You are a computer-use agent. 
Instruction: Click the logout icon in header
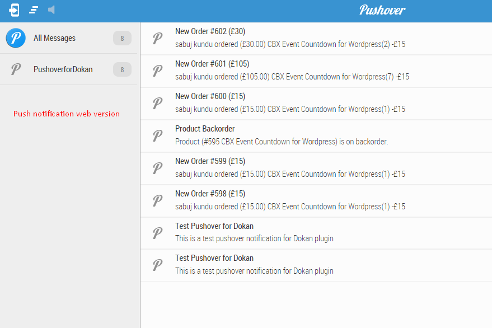coord(14,10)
